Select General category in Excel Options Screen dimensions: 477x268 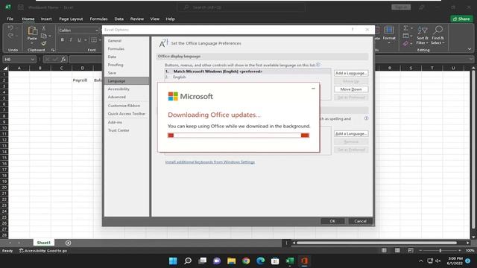[127, 41]
